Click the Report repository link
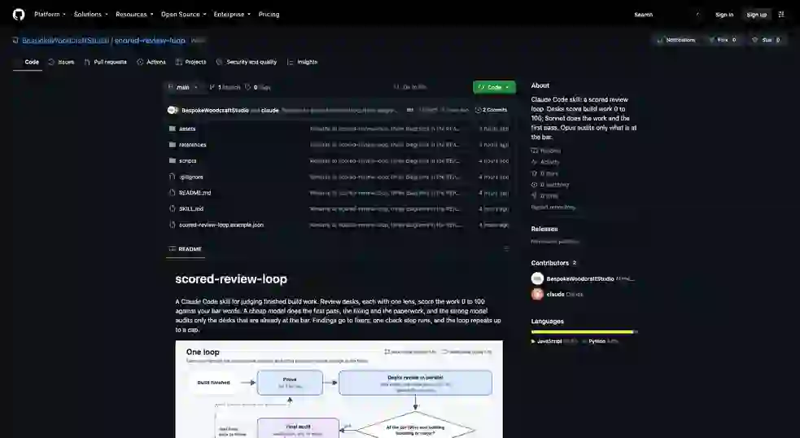800x438 pixels. tap(553, 208)
